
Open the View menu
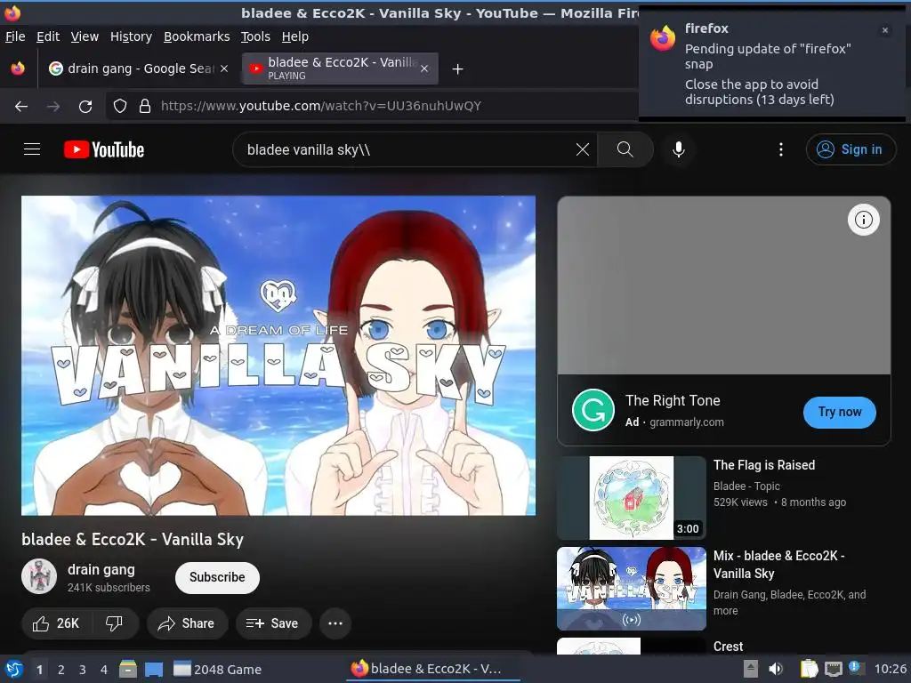point(85,36)
